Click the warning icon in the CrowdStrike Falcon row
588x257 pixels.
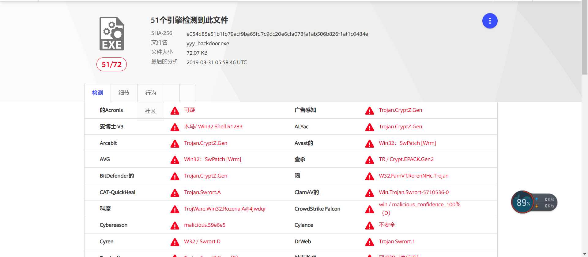pyautogui.click(x=370, y=209)
